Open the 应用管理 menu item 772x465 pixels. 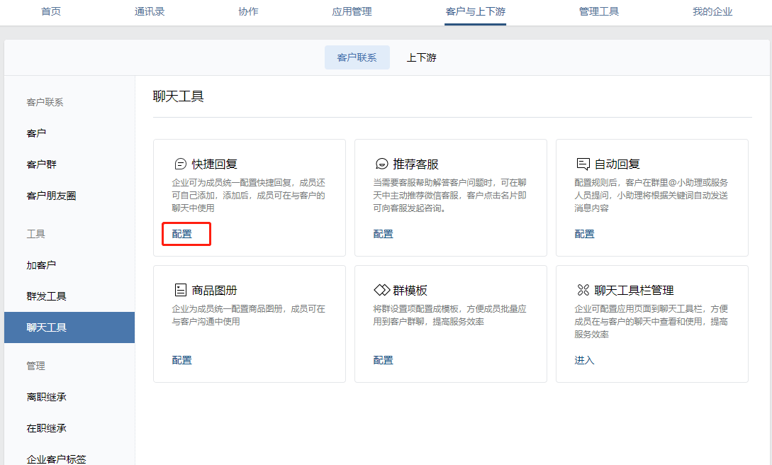(351, 12)
